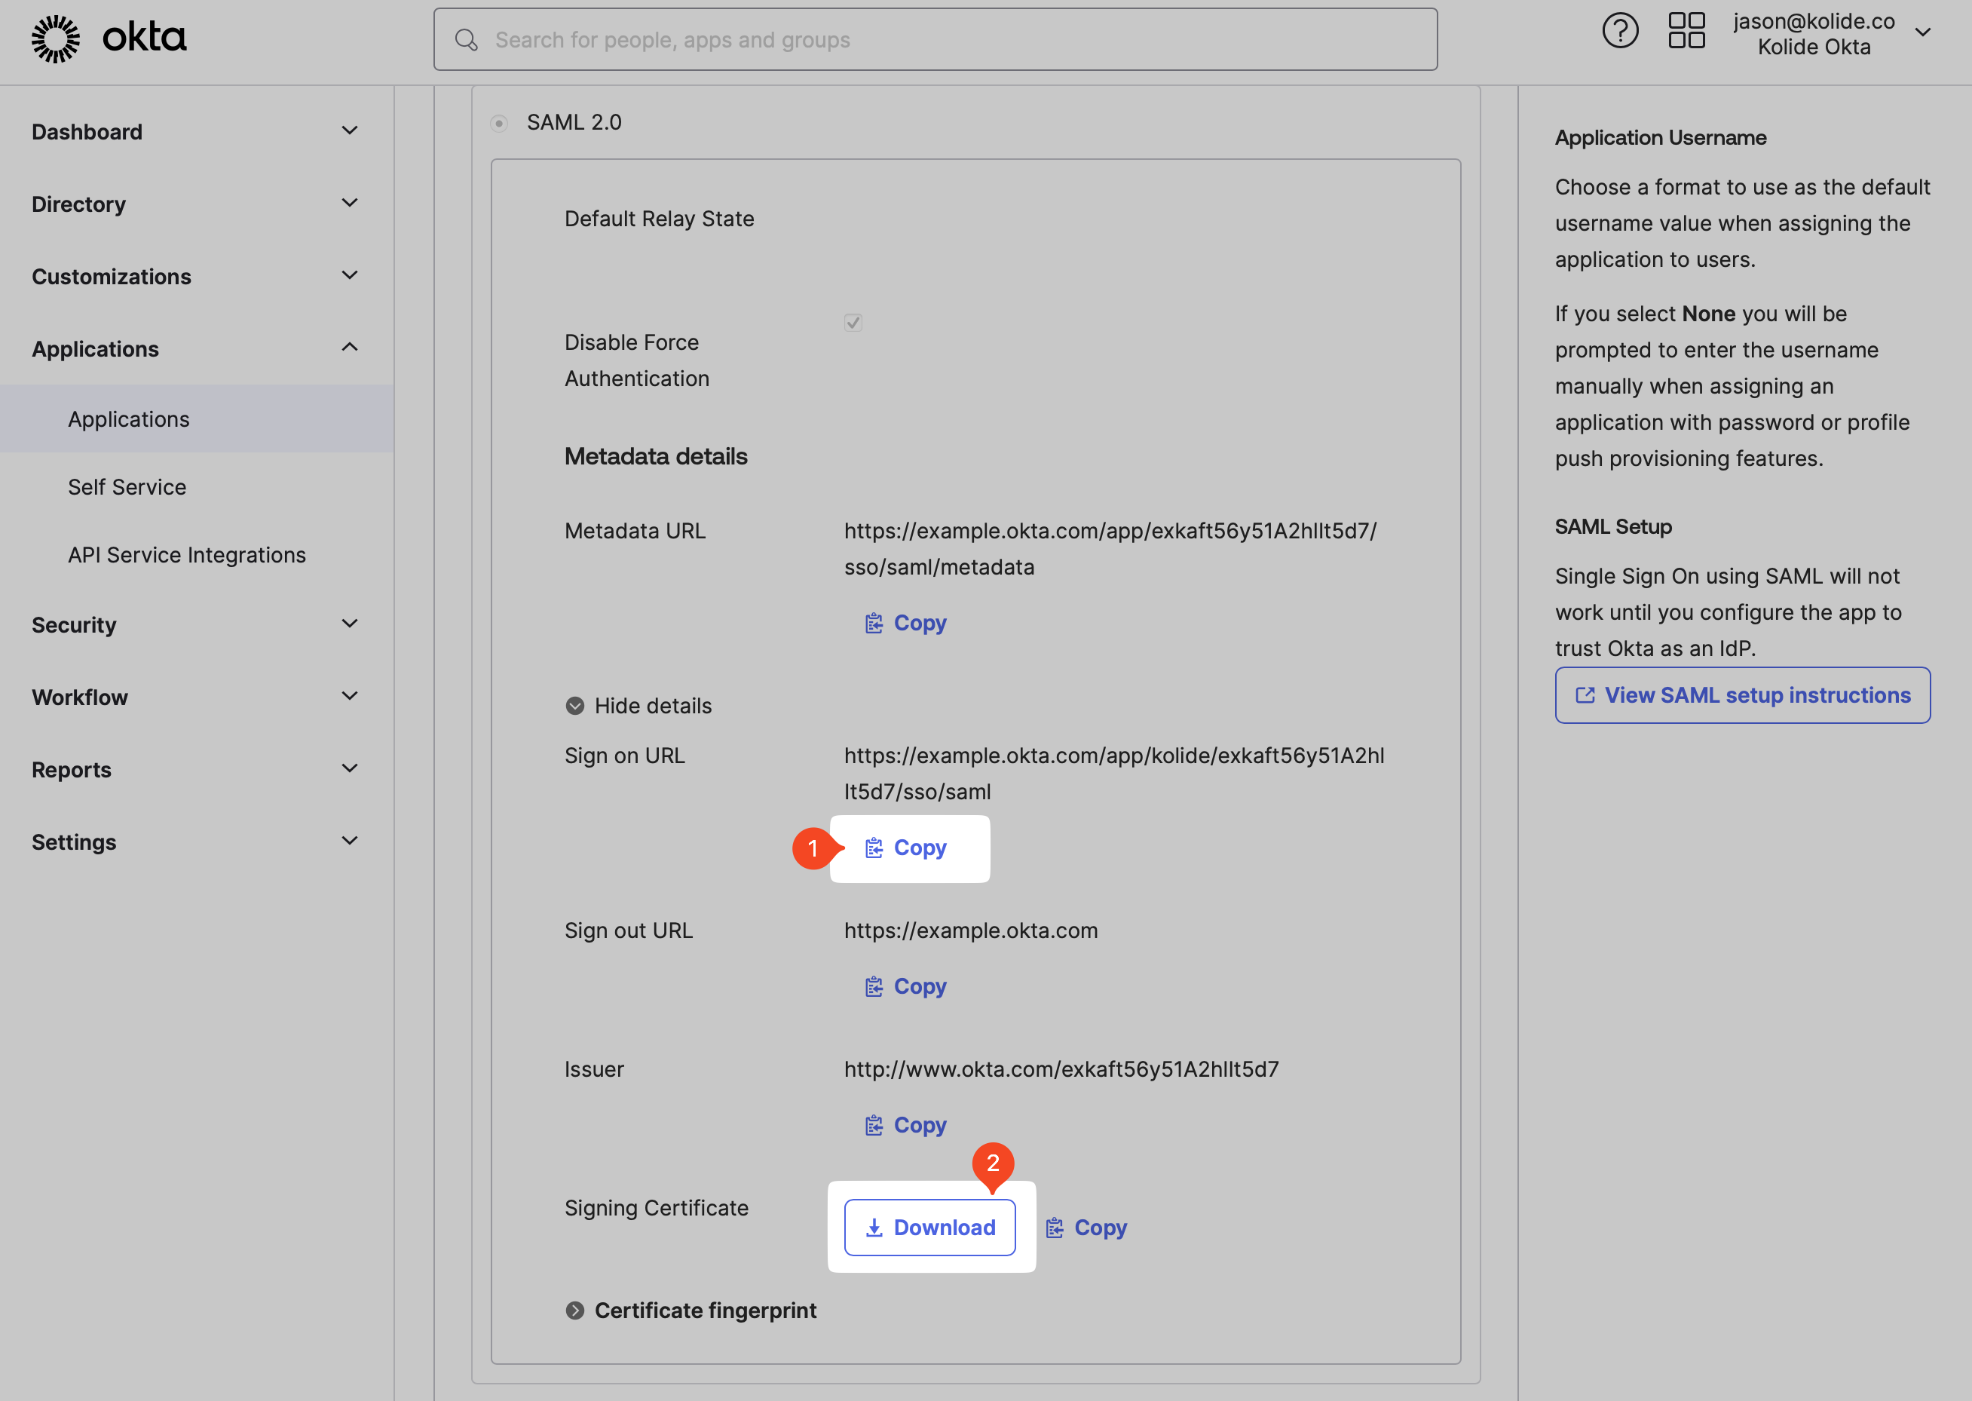Image resolution: width=1972 pixels, height=1401 pixels.
Task: Copy the Issuer value
Action: (x=905, y=1125)
